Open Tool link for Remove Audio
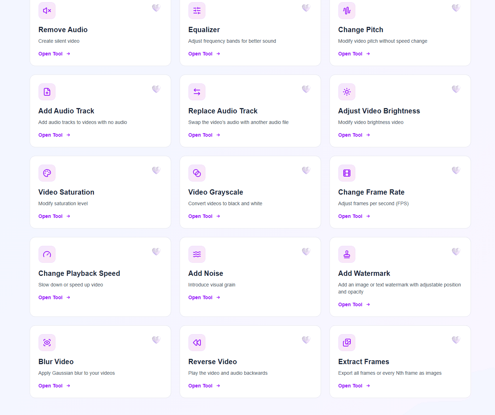The image size is (495, 415). pyautogui.click(x=54, y=54)
